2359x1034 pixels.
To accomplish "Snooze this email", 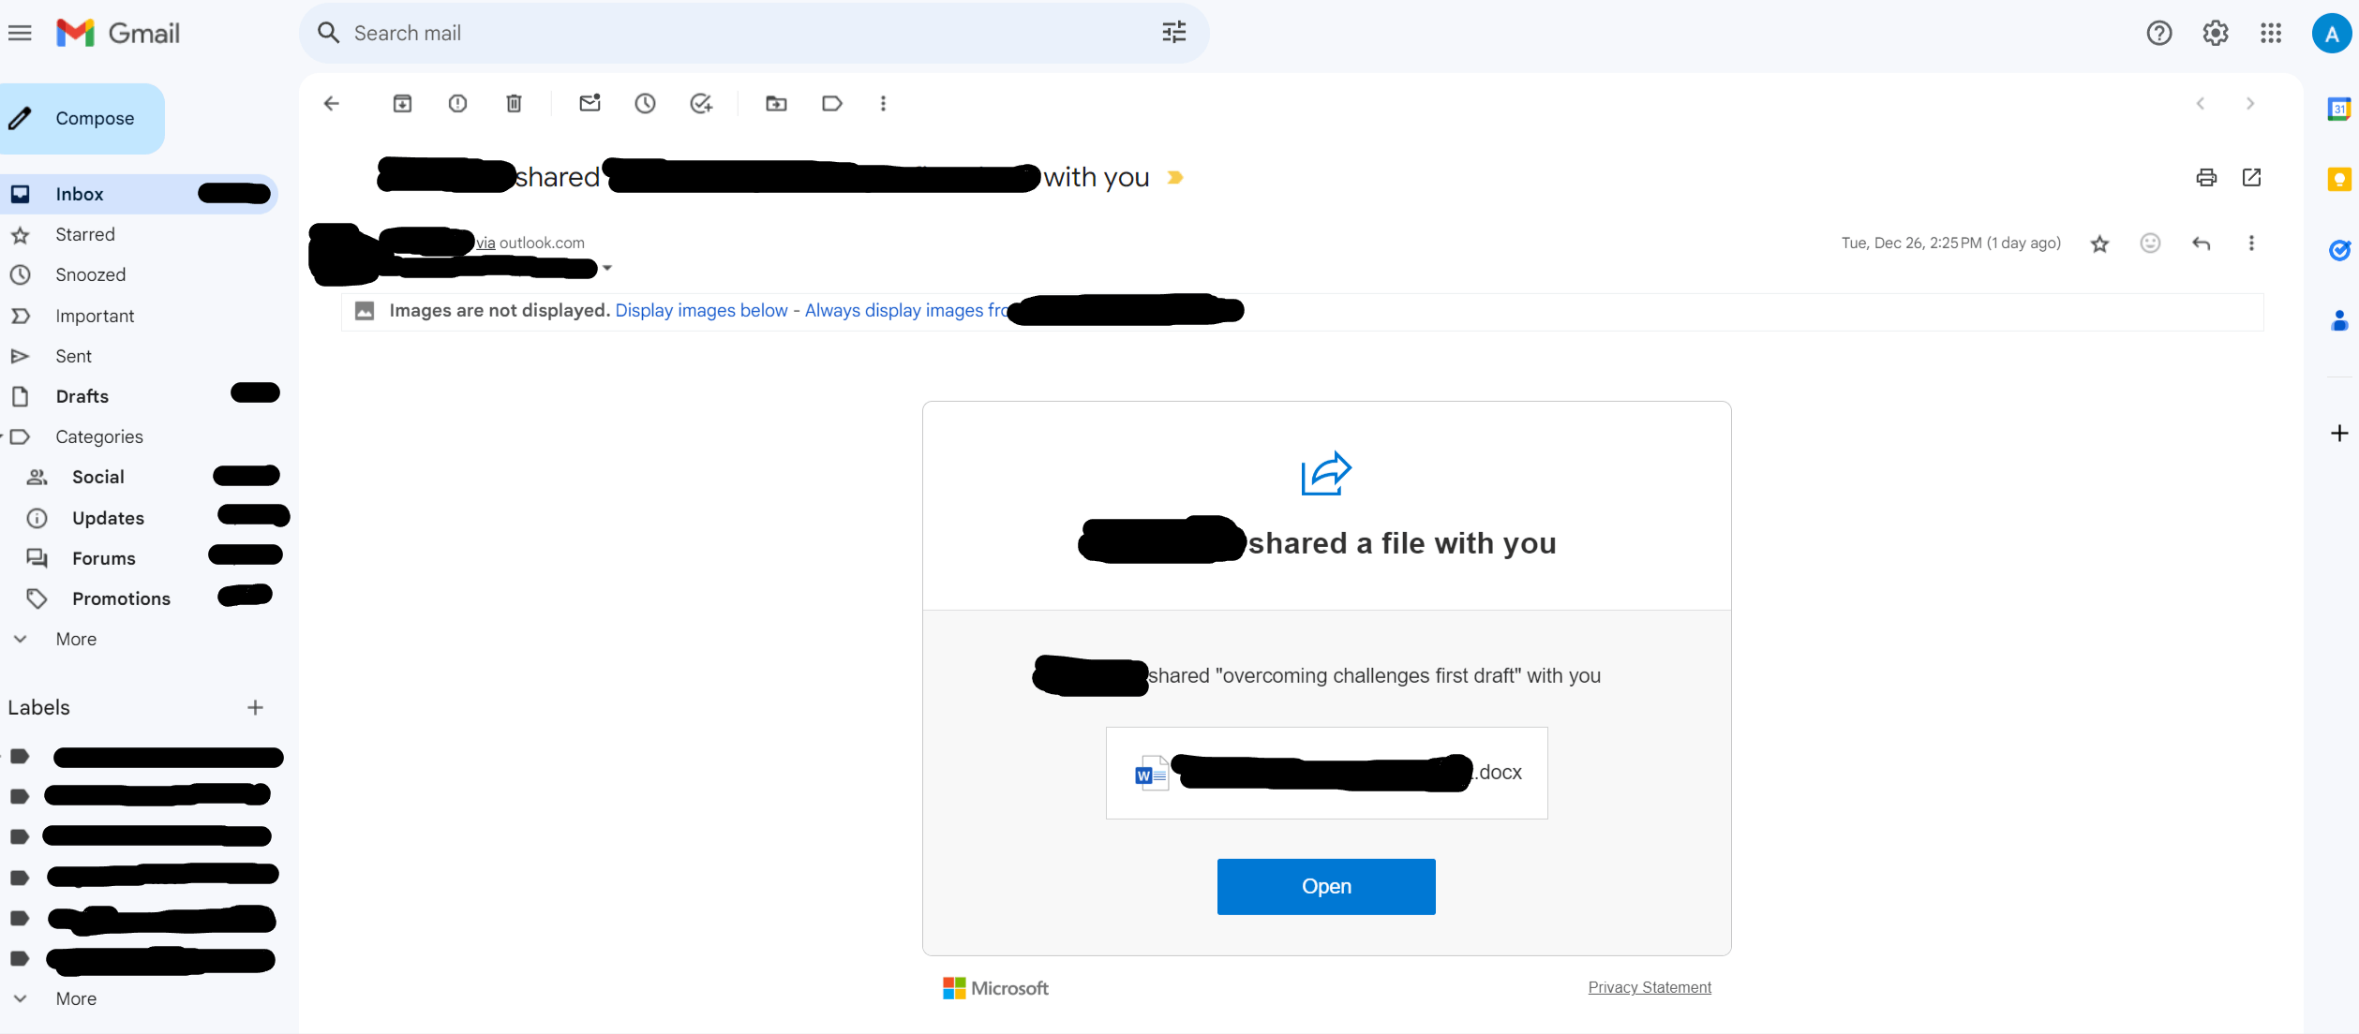I will 645,104.
